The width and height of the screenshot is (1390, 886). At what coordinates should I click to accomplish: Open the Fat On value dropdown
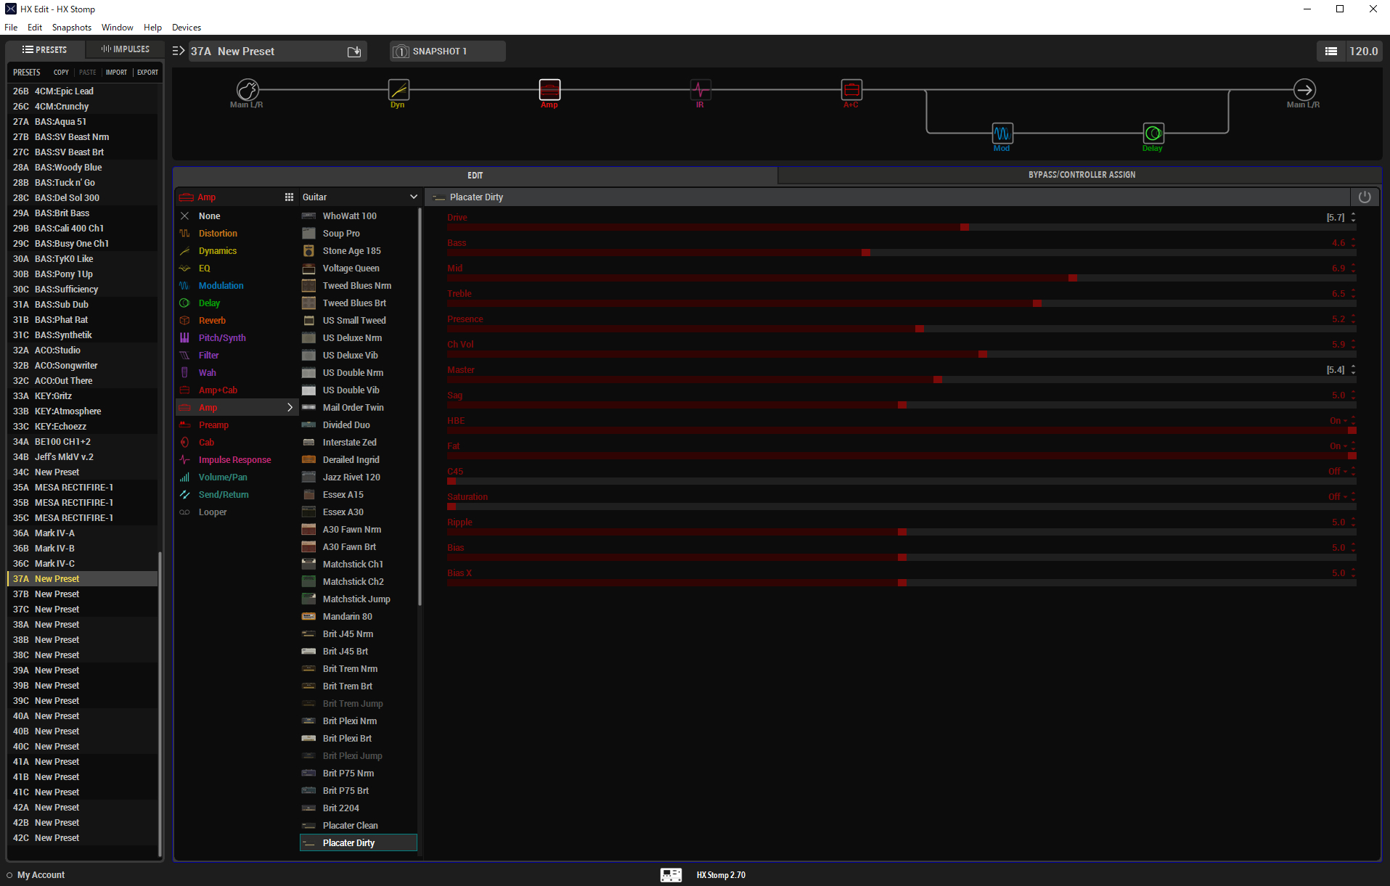pos(1338,446)
